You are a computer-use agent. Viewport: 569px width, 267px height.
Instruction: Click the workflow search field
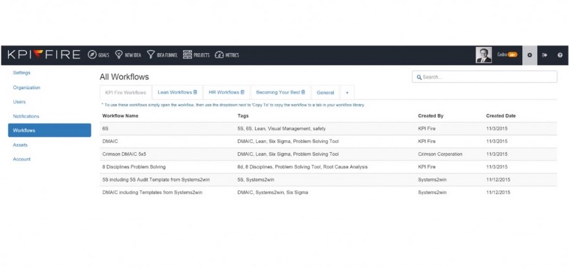tap(485, 77)
